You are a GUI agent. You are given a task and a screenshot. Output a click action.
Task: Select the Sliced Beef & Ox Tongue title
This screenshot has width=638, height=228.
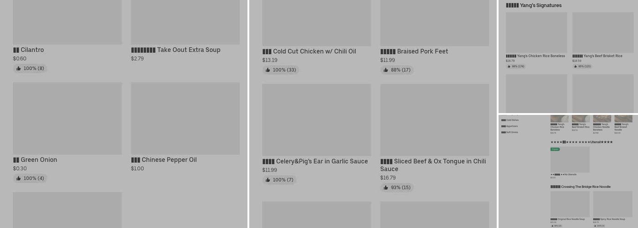pos(433,165)
